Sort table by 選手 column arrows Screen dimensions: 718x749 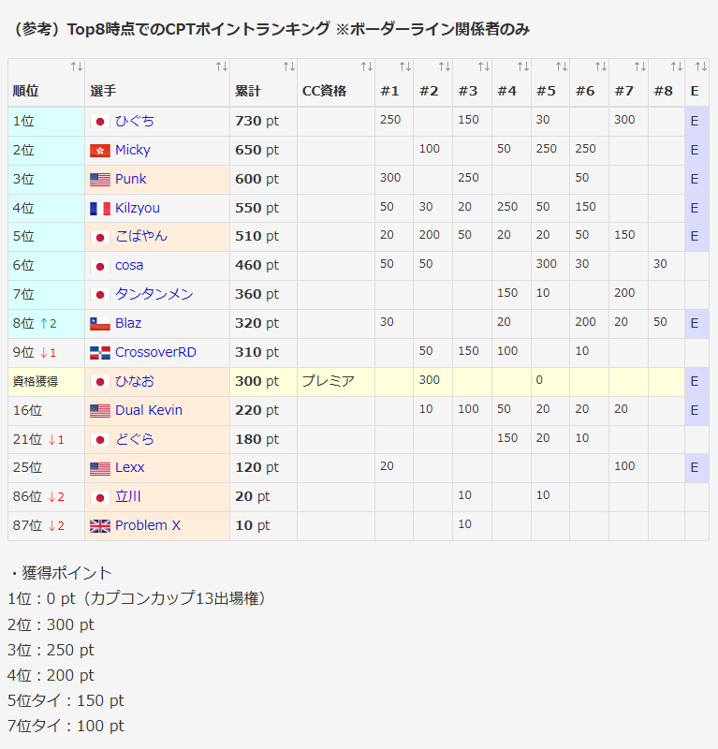pos(221,66)
